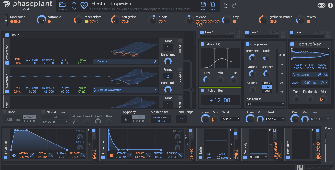Open Lane 1 Send to LANE 2 dropdown
The image size is (335, 170).
click(230, 119)
